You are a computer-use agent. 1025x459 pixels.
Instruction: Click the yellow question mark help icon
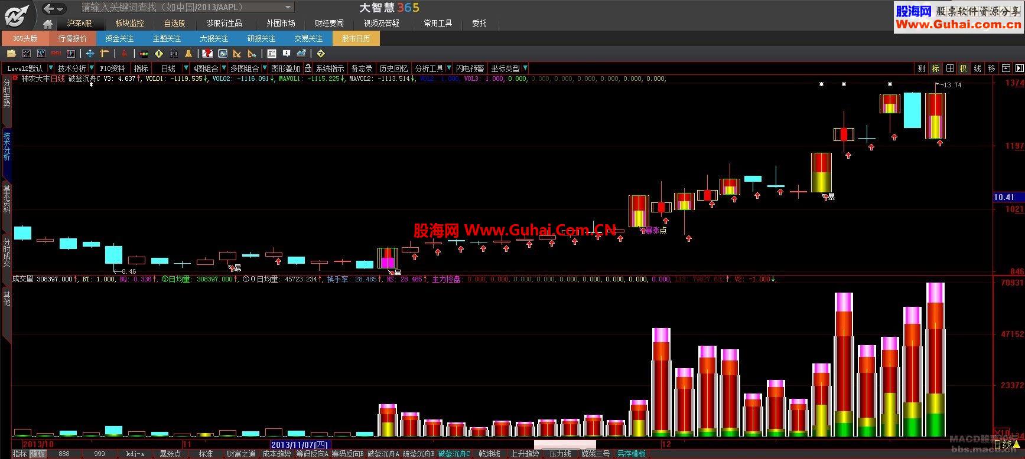point(321,54)
